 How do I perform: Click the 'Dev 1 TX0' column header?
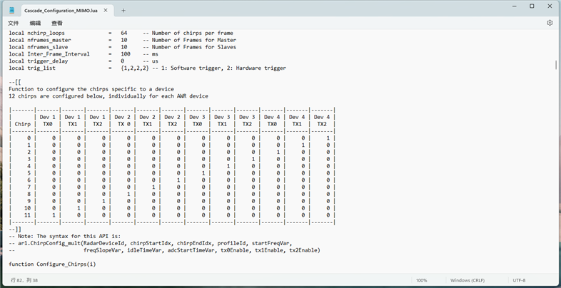pyautogui.click(x=48, y=120)
